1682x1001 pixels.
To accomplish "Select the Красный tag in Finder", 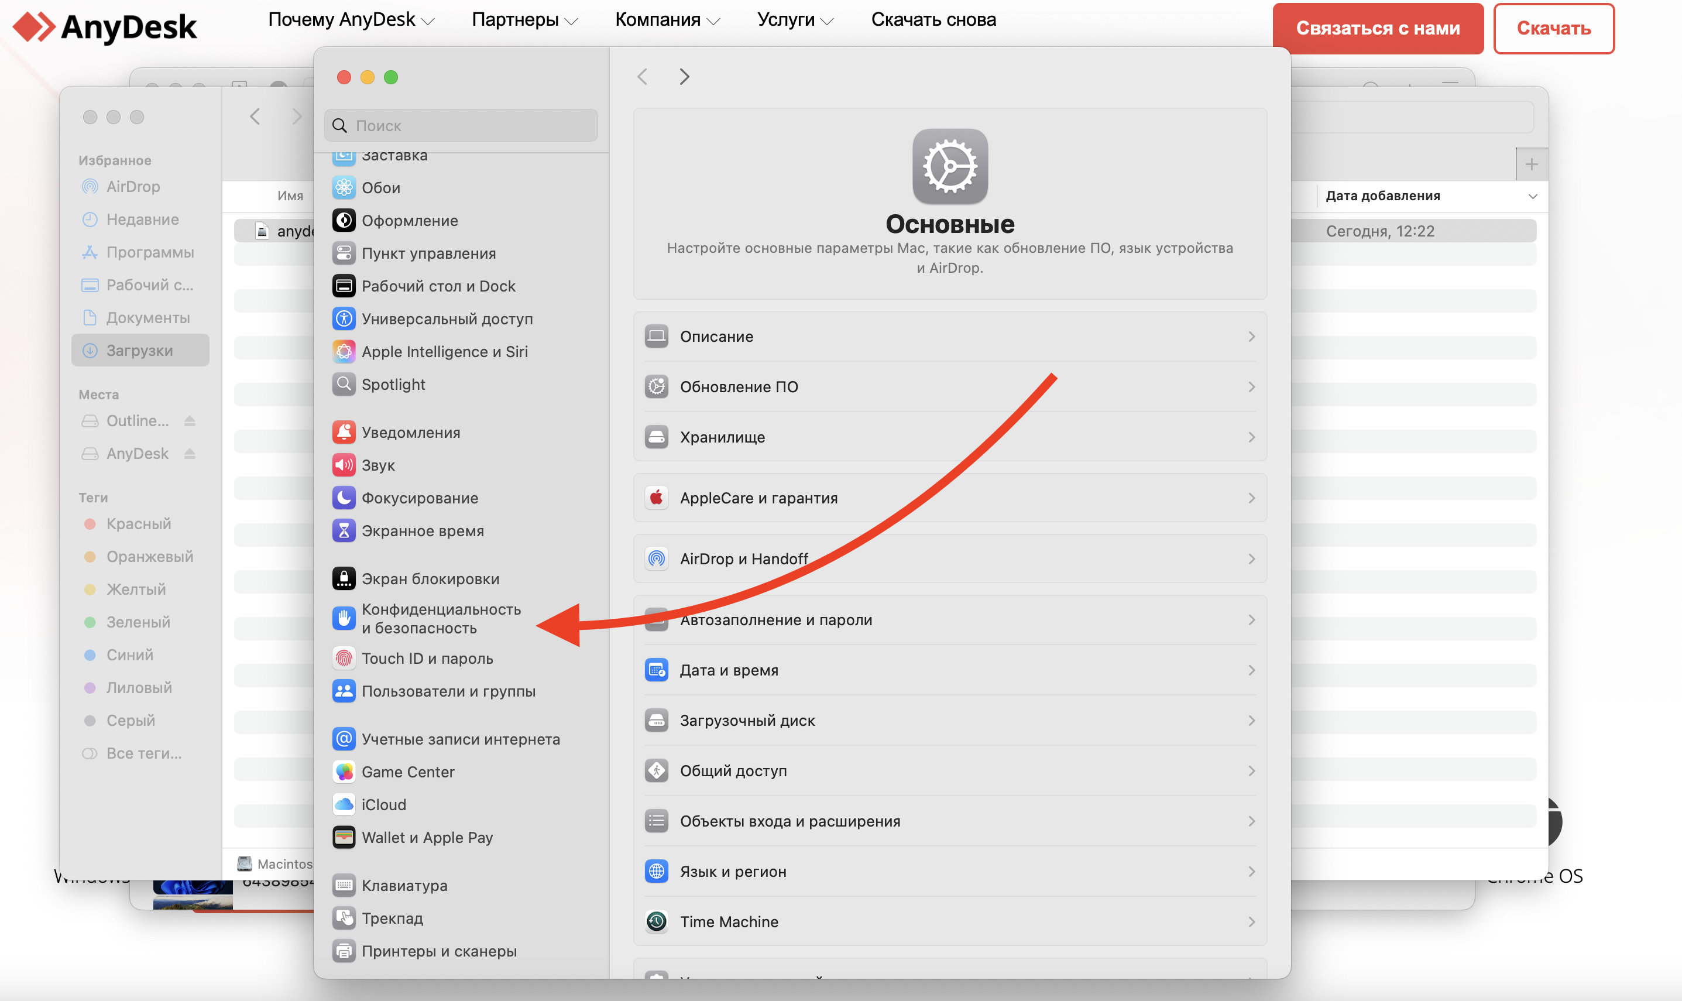I will [x=140, y=523].
